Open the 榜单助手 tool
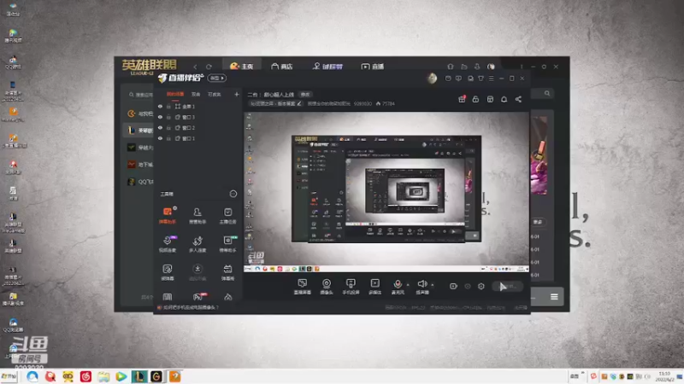 [x=227, y=244]
